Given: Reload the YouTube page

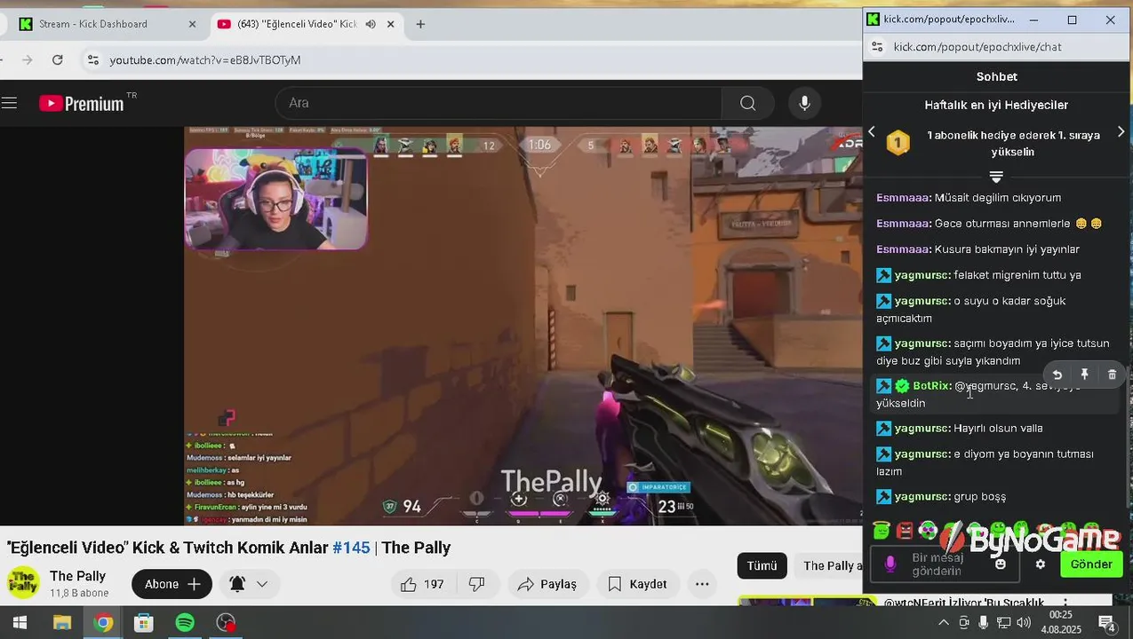Looking at the screenshot, I should [58, 60].
